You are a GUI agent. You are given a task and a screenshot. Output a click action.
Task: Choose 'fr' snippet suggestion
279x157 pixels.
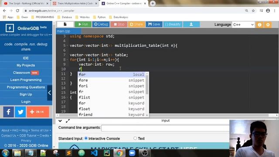[x=112, y=92]
